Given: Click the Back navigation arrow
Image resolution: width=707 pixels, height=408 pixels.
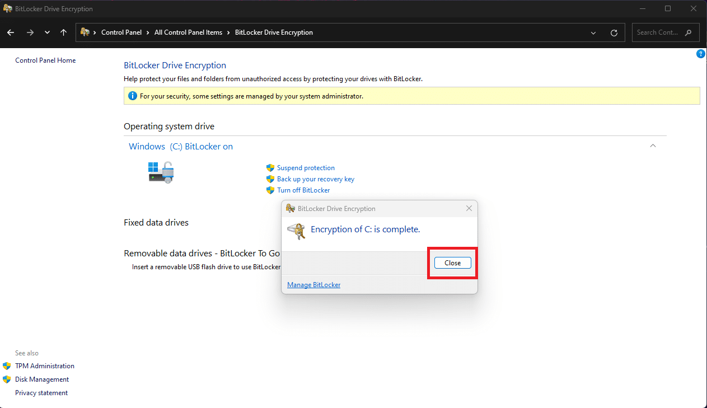Looking at the screenshot, I should (x=11, y=32).
